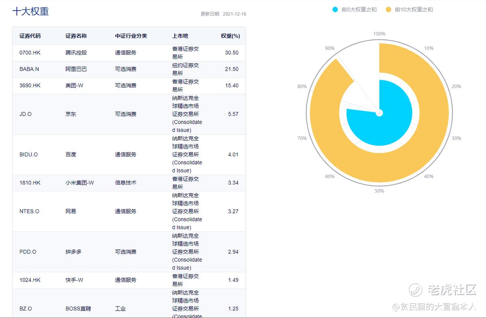Viewport: 486px width, 318px height.
Task: Click the 信息技术 industry cell for 小米集团-W
Action: (126, 183)
